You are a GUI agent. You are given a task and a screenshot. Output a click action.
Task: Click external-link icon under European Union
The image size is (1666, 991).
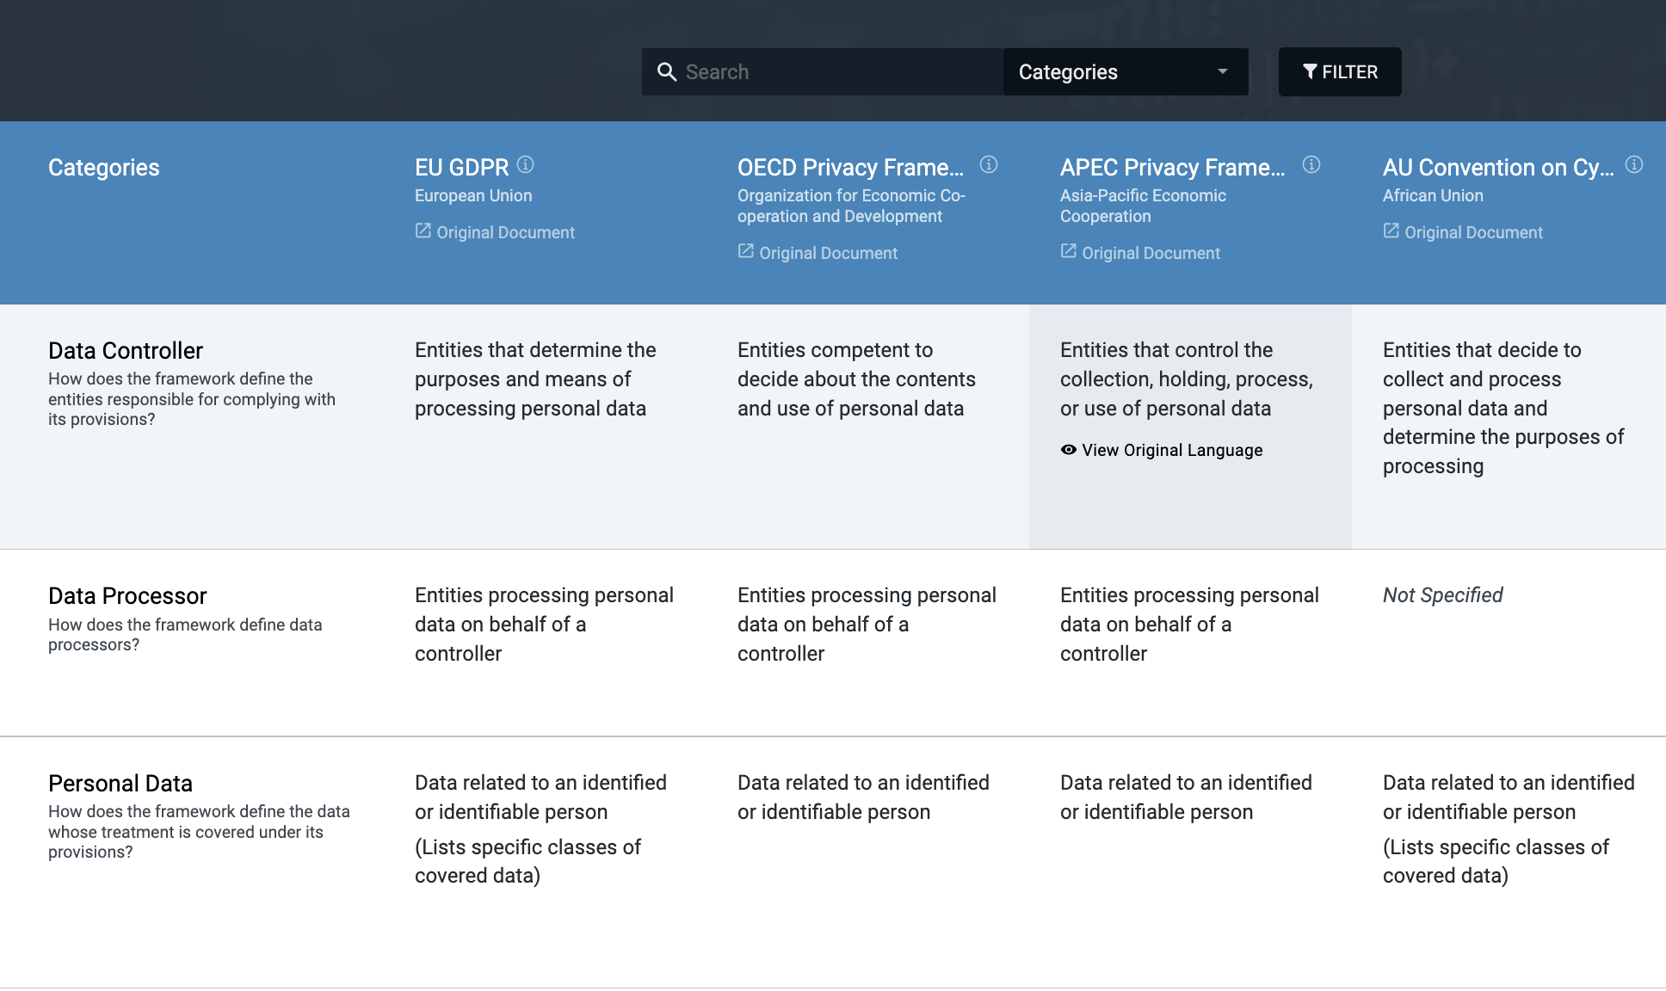[423, 231]
